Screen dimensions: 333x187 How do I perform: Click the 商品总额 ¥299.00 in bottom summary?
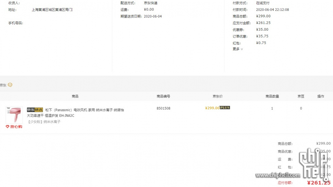323,143
